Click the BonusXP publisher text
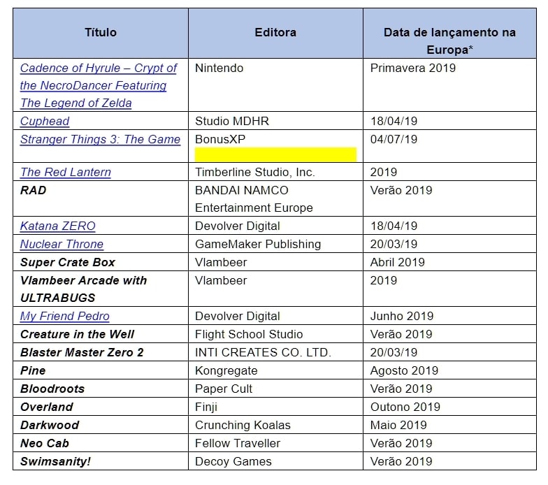The image size is (548, 485). (220, 139)
